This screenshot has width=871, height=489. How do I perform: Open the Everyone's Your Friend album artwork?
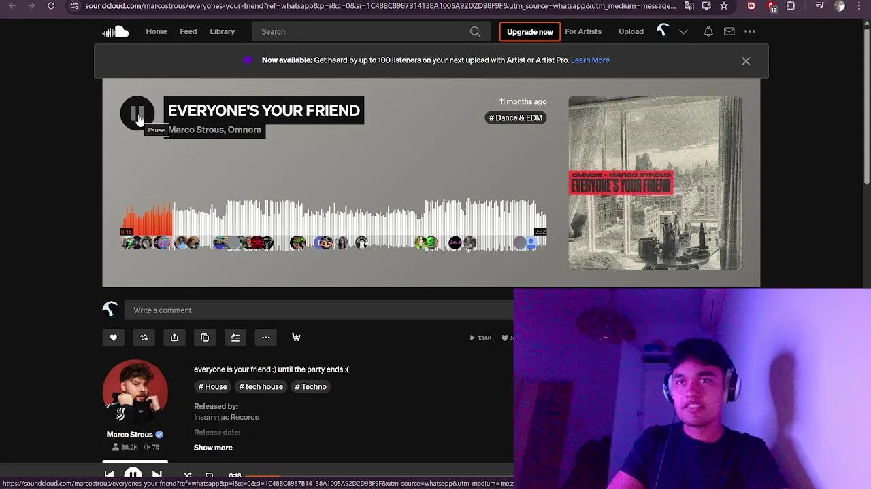point(655,183)
